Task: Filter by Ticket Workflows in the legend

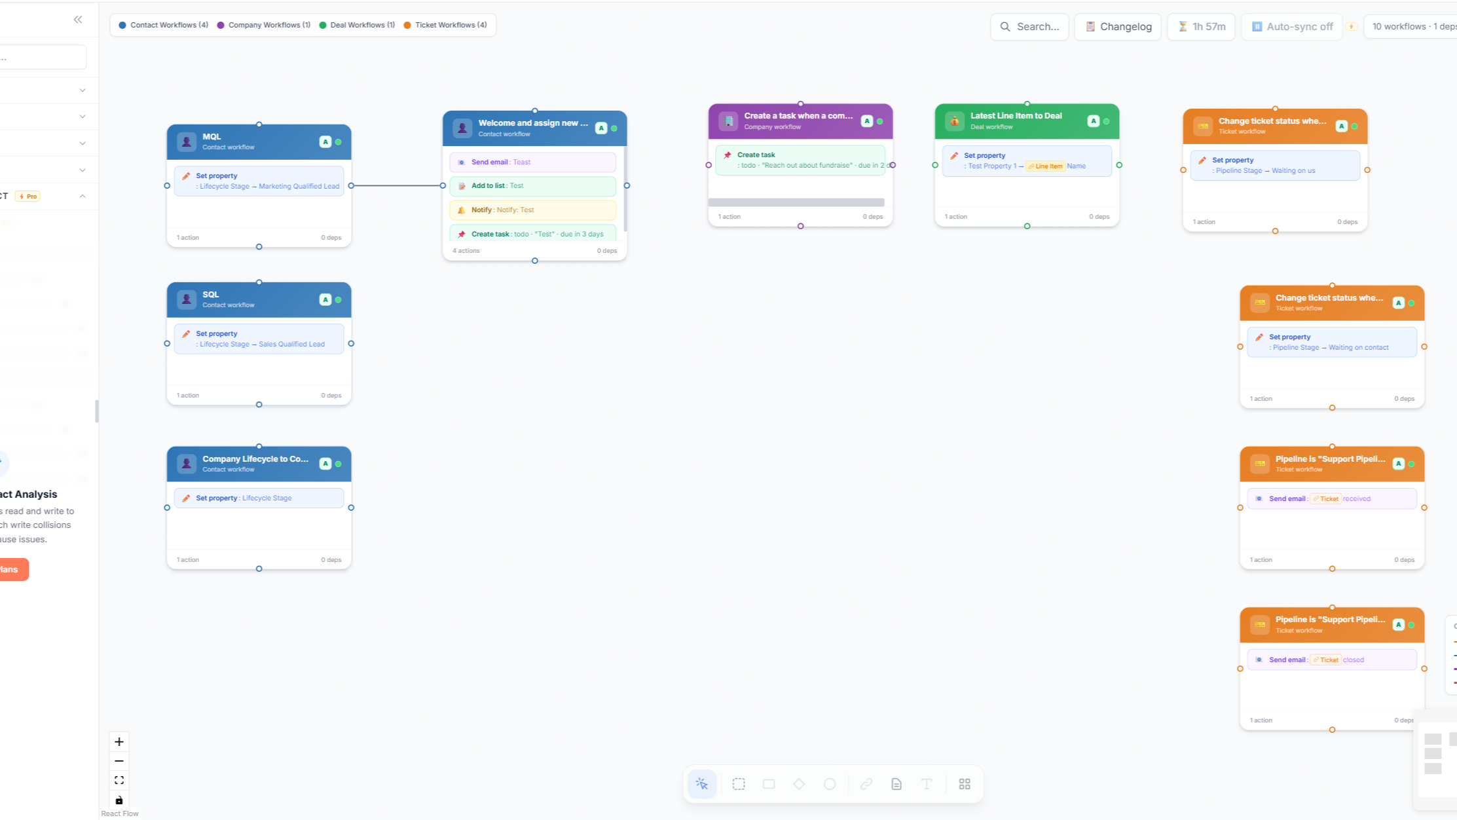Action: point(446,24)
